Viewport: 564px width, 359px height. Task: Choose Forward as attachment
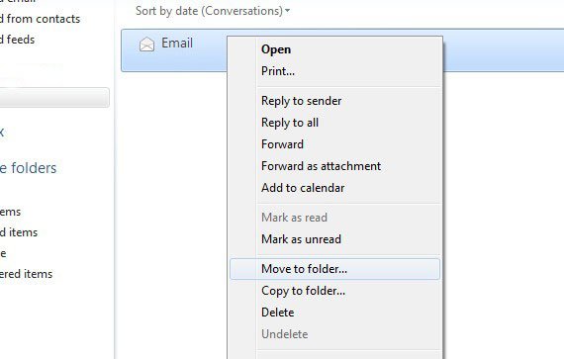point(321,166)
